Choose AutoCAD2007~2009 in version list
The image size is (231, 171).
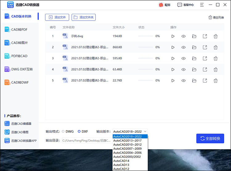(x=130, y=149)
